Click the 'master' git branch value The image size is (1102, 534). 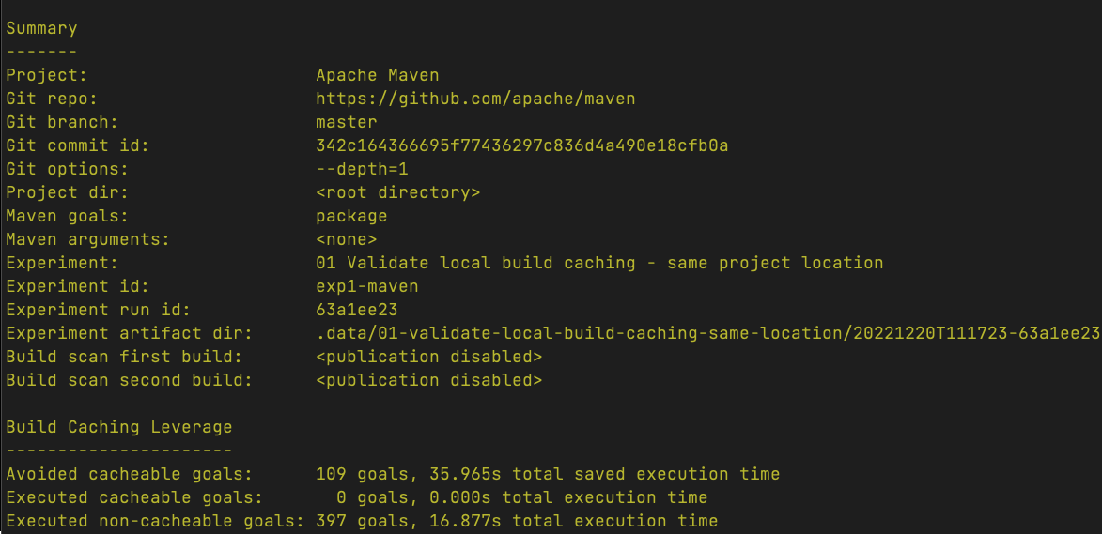[x=347, y=122]
